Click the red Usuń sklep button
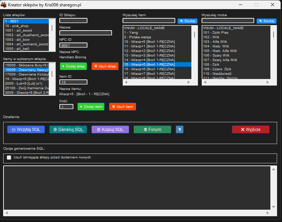Screen dimensions: 282x222 tap(105, 66)
